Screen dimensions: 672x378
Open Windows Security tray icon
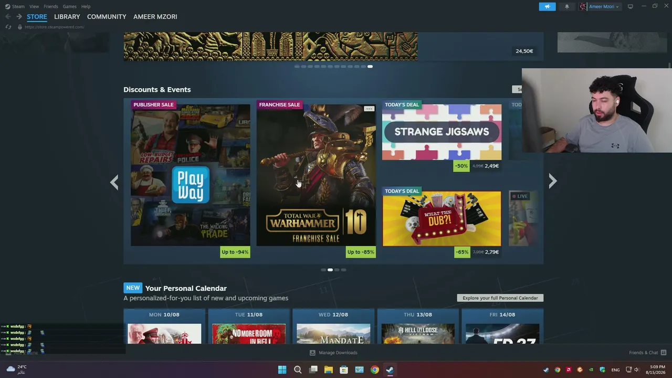602,370
